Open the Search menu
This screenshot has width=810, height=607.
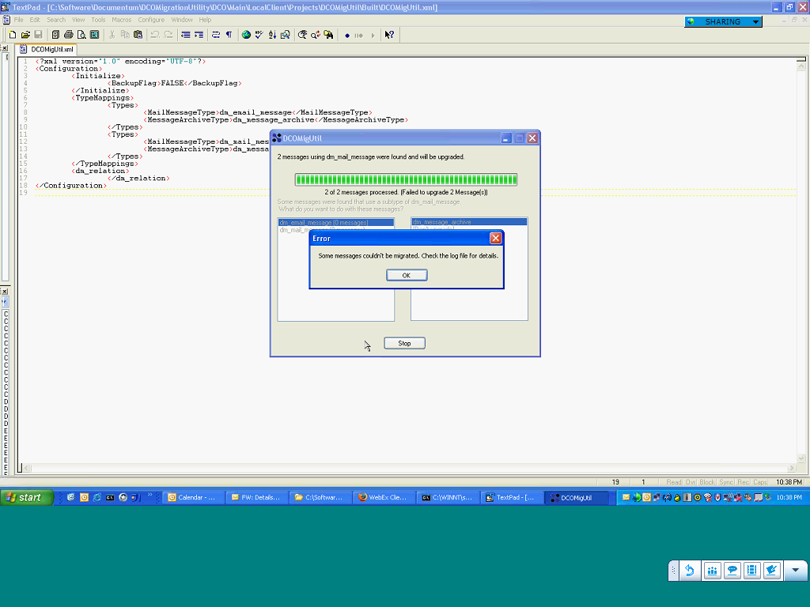click(x=56, y=20)
